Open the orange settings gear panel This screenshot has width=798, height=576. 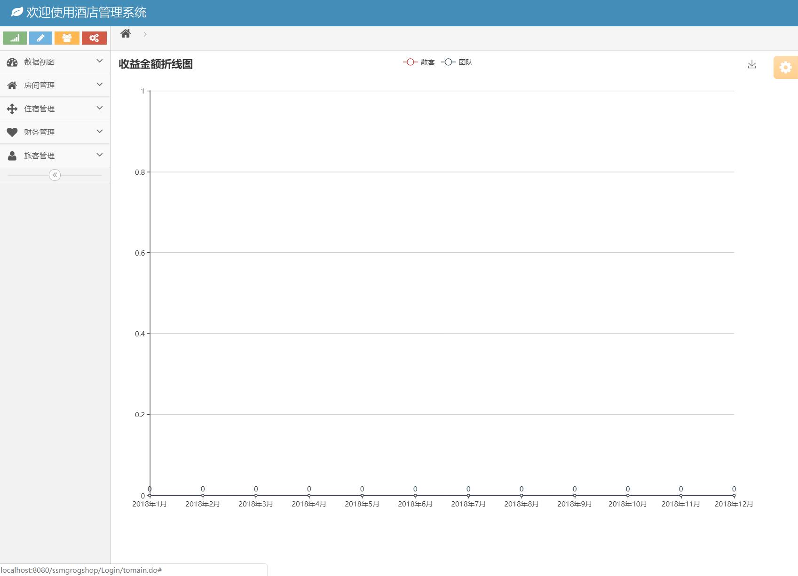coord(786,68)
